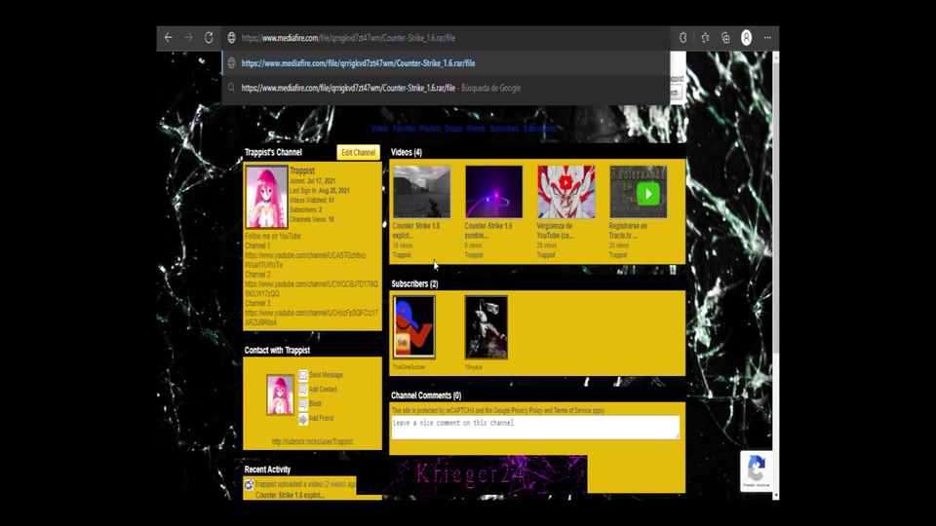Click the Counter-Strike 1.6 zombie video title
The image size is (936, 526).
click(488, 231)
